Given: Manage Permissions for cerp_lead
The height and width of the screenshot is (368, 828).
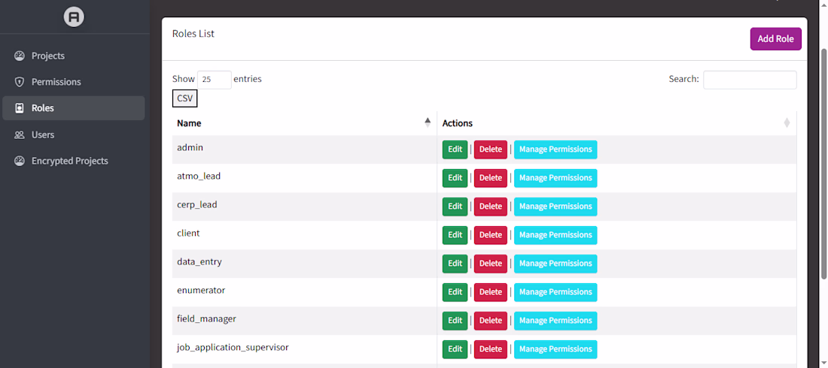Looking at the screenshot, I should click(556, 206).
